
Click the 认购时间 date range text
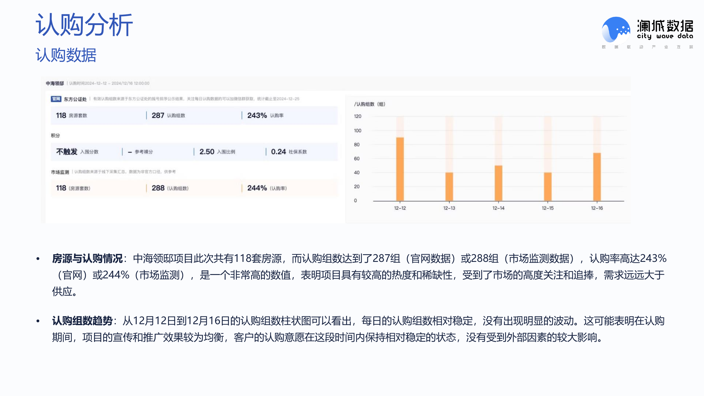click(x=109, y=83)
